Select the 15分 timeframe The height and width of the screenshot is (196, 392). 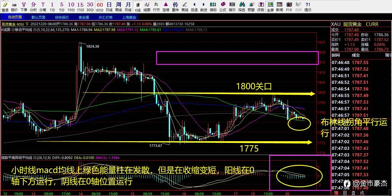81,7
